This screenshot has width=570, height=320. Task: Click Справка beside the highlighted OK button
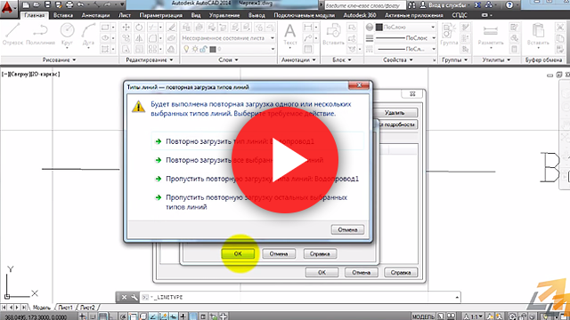(320, 253)
